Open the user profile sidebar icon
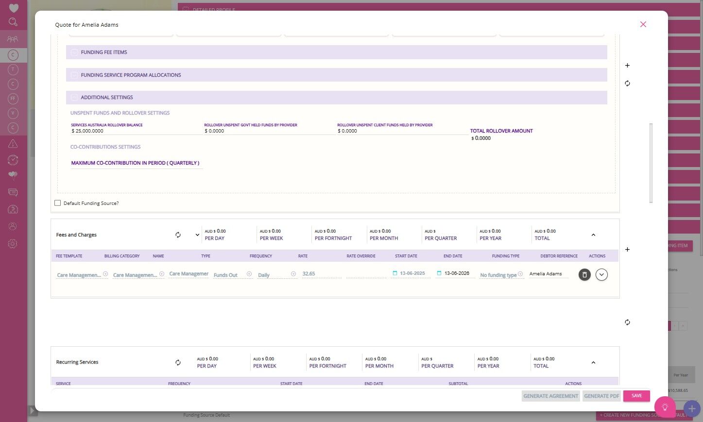The width and height of the screenshot is (703, 422). 13,226
